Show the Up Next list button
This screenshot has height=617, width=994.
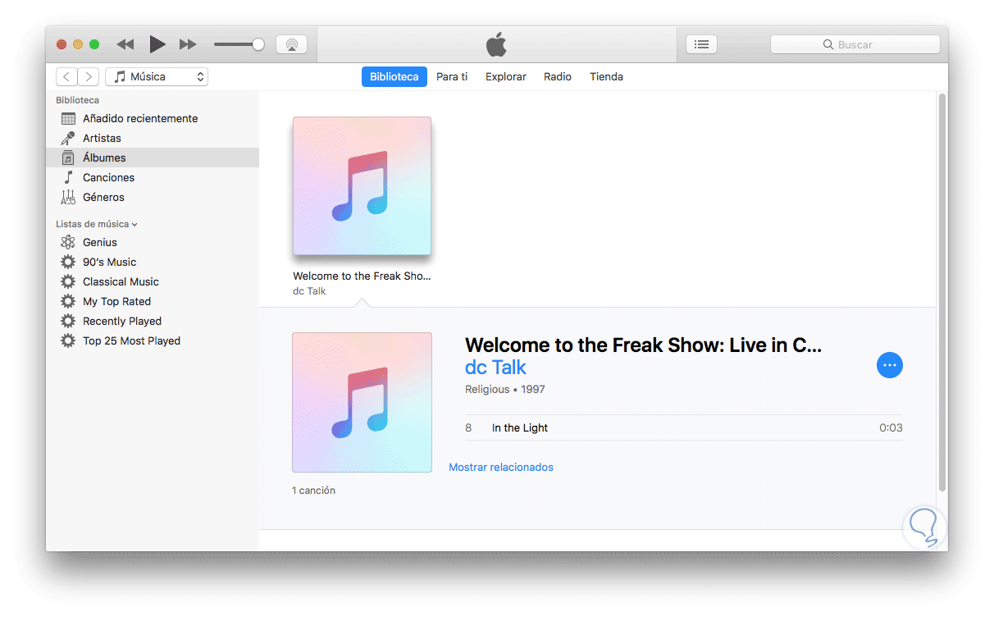point(701,44)
